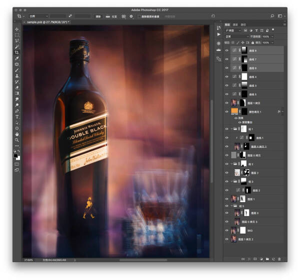
Task: Lock layer position icon
Action: (242, 42)
